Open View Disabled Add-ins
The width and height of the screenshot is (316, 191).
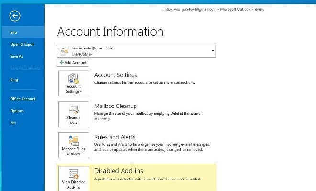pyautogui.click(x=74, y=179)
